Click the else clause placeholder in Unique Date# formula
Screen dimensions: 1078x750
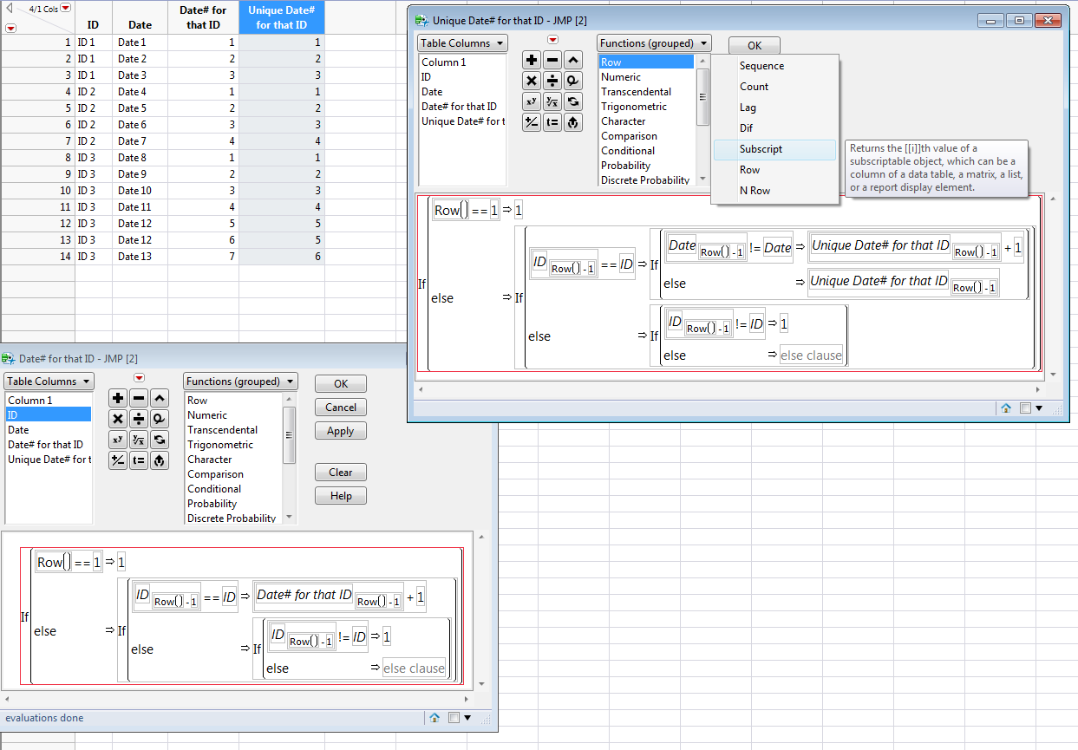(811, 355)
